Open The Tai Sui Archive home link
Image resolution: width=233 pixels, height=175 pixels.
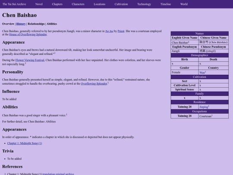14,4
